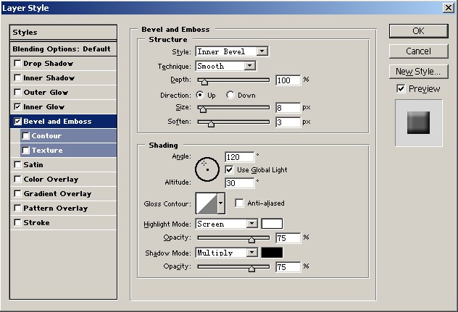Click the white Highlight Mode color swatch
Image resolution: width=458 pixels, height=312 pixels.
[x=272, y=224]
